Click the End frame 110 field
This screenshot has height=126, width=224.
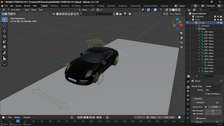[169, 117]
